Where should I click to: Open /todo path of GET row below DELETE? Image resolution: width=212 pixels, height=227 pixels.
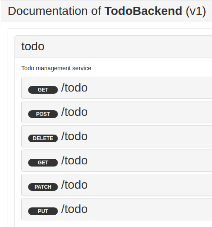(74, 161)
